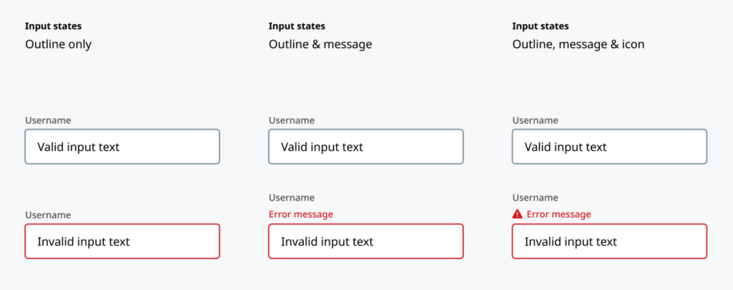Click the Error message text without icon
733x290 pixels.
pyautogui.click(x=301, y=214)
